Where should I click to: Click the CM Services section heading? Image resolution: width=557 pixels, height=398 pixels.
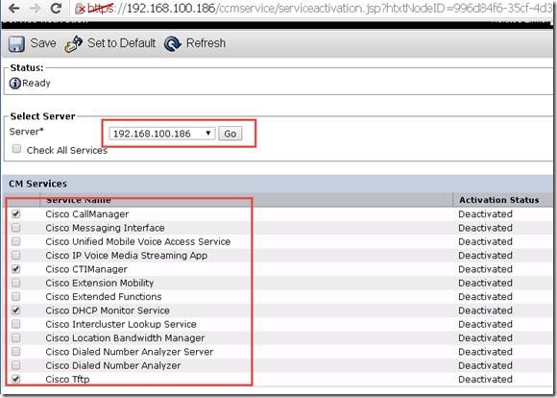pos(37,184)
